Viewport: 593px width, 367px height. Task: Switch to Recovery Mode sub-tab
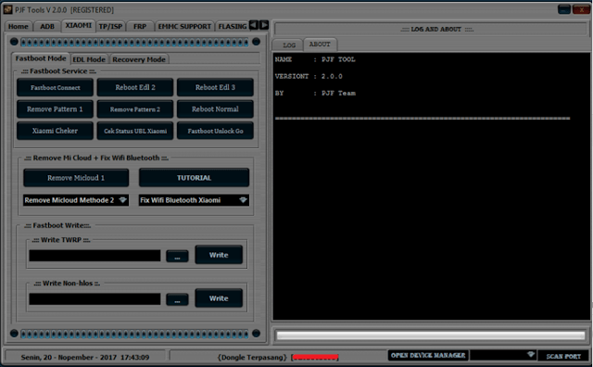[x=139, y=59]
